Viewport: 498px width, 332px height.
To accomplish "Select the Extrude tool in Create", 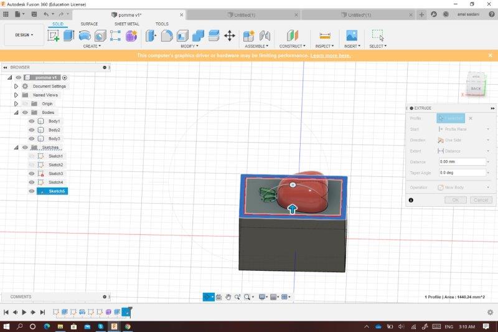I will pyautogui.click(x=68, y=36).
